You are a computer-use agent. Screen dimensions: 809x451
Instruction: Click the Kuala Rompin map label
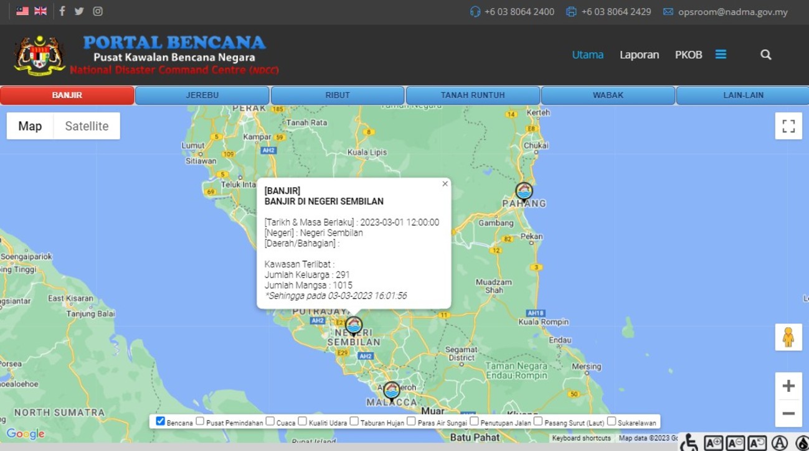point(544,322)
